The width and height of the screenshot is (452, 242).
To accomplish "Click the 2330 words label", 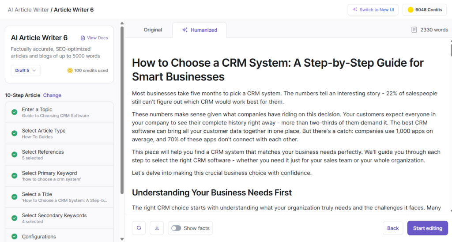I will (x=434, y=30).
